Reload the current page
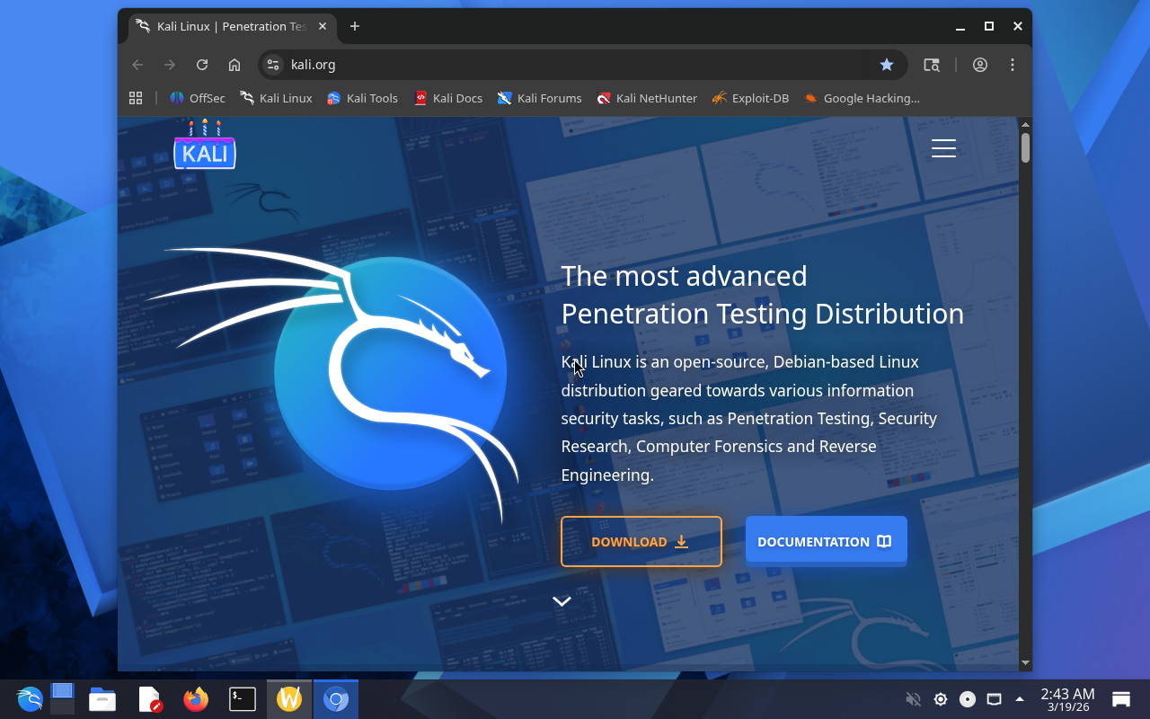The width and height of the screenshot is (1150, 719). 202,65
